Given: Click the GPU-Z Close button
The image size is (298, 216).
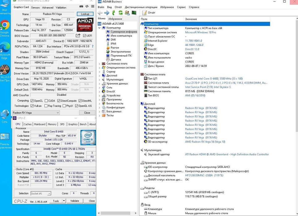Looking at the screenshot, I should click(87, 113).
